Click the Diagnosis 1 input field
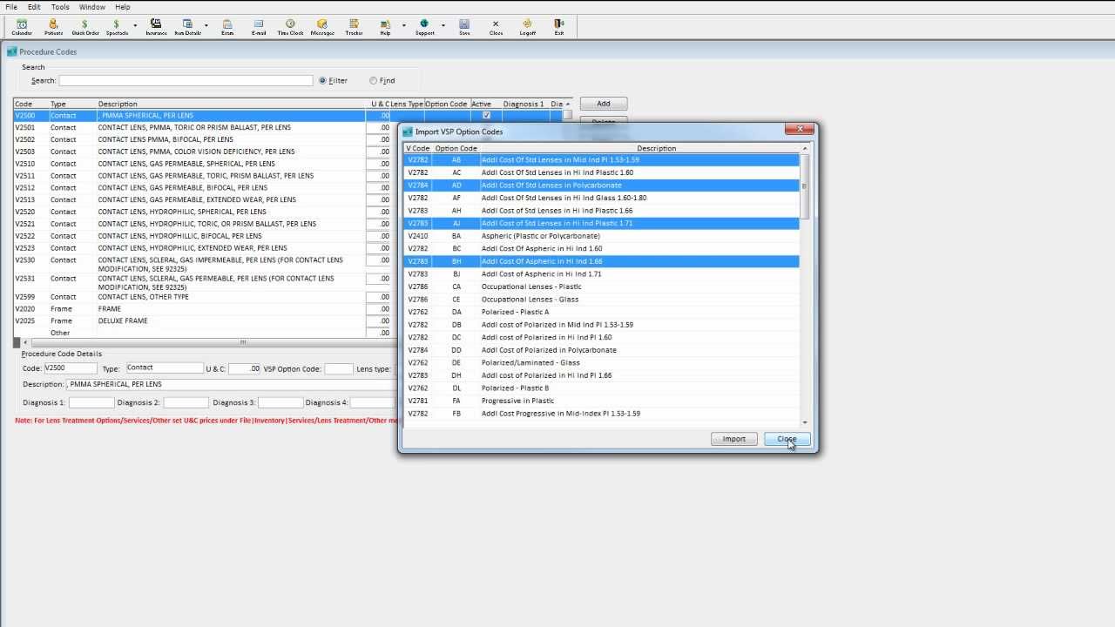The height and width of the screenshot is (627, 1115). pyautogui.click(x=91, y=402)
